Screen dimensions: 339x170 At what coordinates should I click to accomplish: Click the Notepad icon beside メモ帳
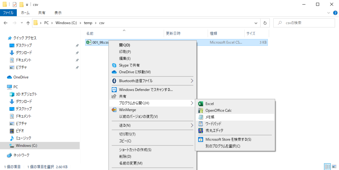click(201, 117)
